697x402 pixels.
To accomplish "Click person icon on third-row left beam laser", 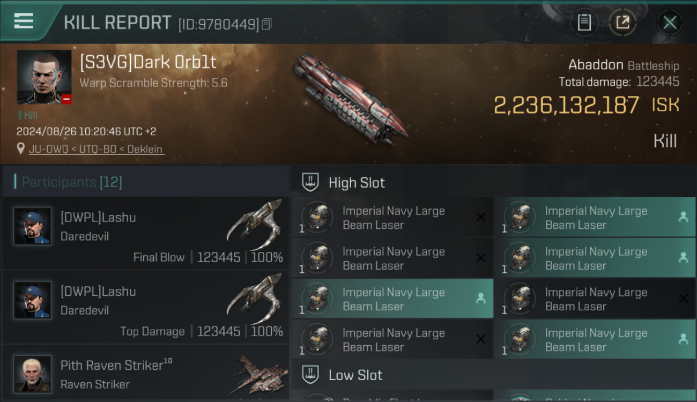I will pos(481,299).
